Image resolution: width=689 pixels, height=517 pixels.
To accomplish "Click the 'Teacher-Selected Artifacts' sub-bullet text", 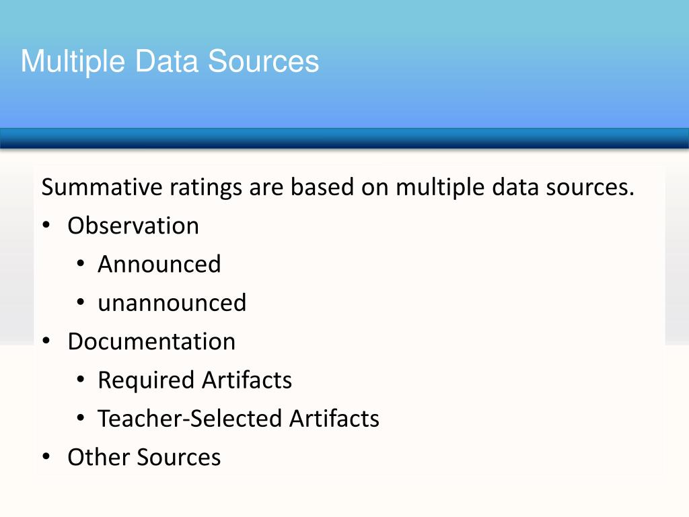I will pyautogui.click(x=239, y=419).
